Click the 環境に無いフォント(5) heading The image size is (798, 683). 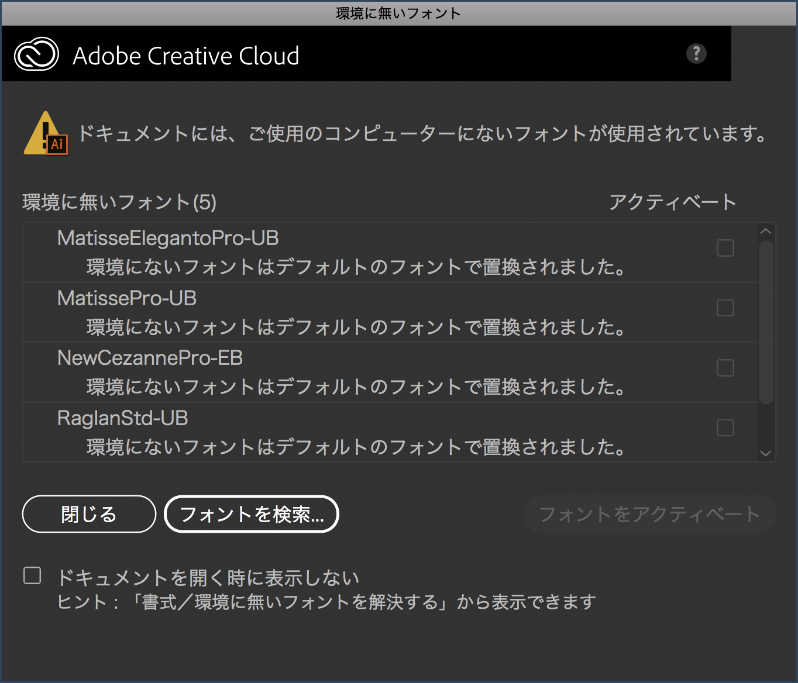[119, 202]
